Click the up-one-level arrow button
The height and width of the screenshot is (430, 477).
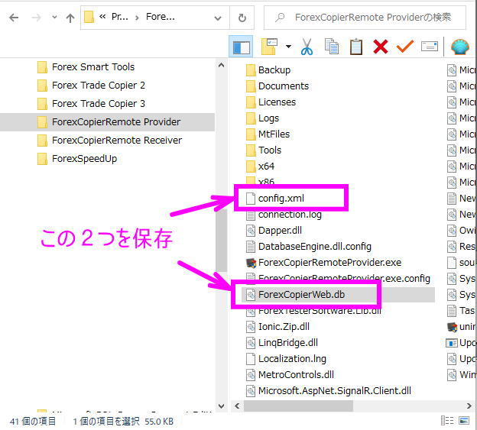[x=70, y=18]
